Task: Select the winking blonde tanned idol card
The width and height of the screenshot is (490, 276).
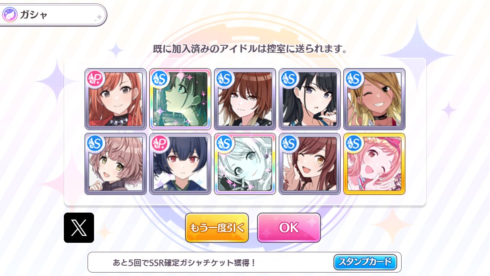Action: [374, 99]
